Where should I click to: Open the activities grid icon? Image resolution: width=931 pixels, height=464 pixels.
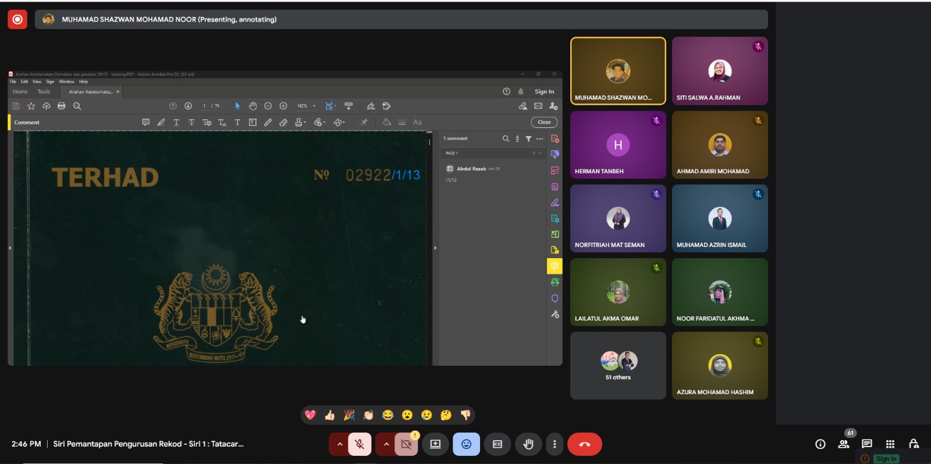tap(890, 444)
